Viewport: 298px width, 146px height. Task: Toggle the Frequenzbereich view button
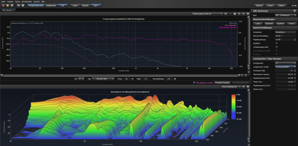pyautogui.click(x=36, y=6)
